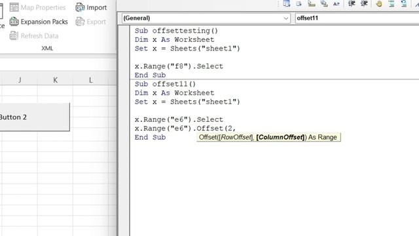Click the Complete Word toolbar icon

pos(336,3)
